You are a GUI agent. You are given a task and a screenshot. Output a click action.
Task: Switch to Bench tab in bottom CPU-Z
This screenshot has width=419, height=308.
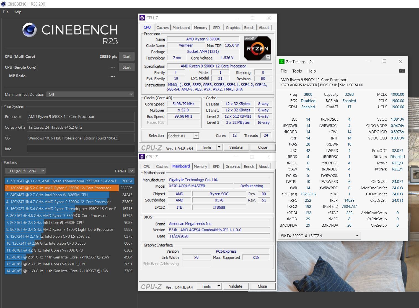(x=249, y=167)
